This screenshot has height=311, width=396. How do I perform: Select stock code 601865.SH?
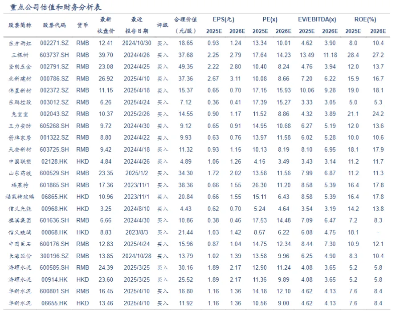pyautogui.click(x=54, y=185)
